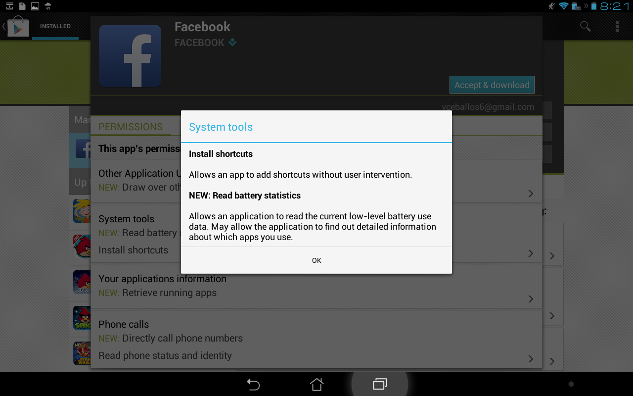Viewport: 633px width, 396px height.
Task: Select the INSTALLED tab
Action: [55, 26]
